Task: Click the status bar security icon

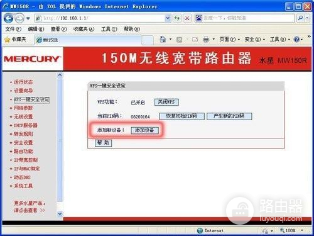Action: click(265, 231)
